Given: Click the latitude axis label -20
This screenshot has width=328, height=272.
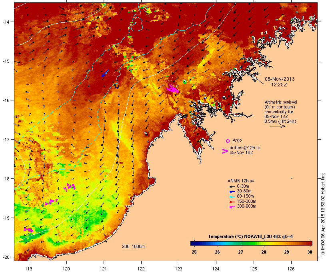Looking at the screenshot, I should (6, 257).
